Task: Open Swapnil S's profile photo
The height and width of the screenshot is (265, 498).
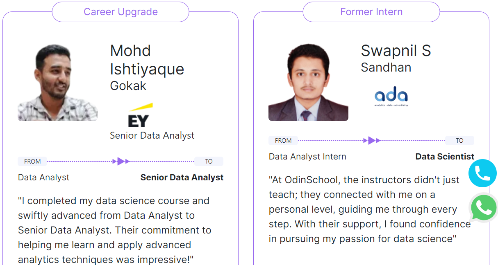Action: [308, 83]
